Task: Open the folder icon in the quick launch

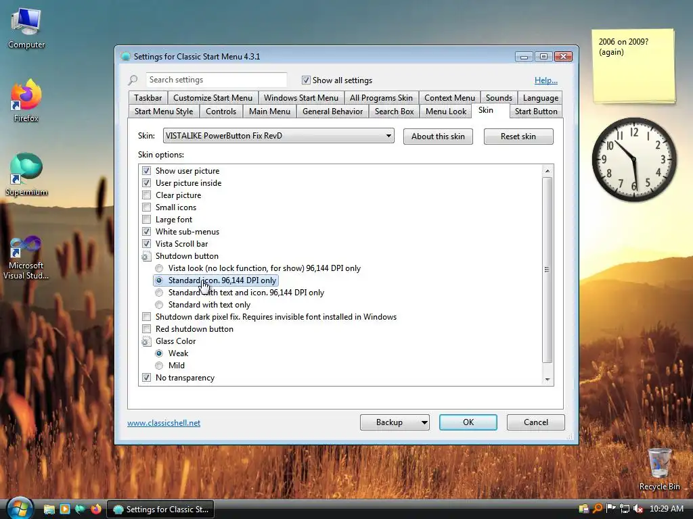Action: [49, 509]
